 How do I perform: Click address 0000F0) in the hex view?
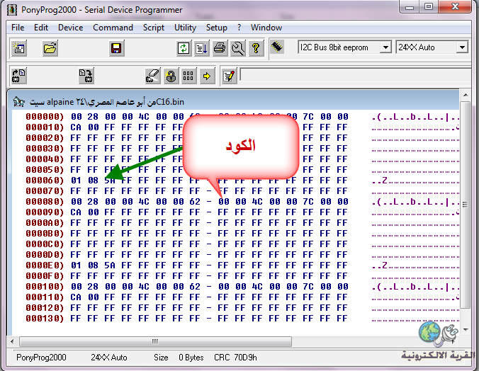coord(45,276)
